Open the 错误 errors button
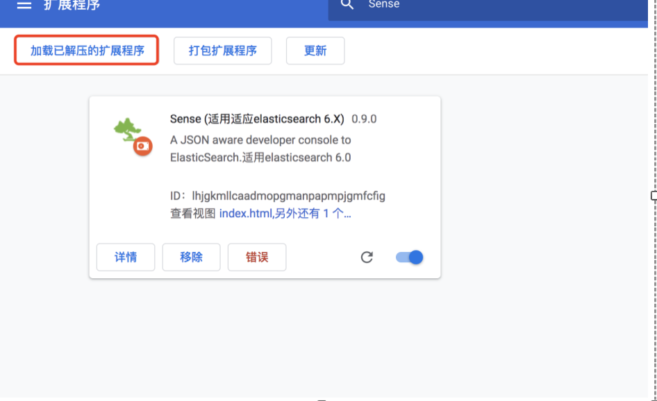The height and width of the screenshot is (401, 657). pos(257,257)
